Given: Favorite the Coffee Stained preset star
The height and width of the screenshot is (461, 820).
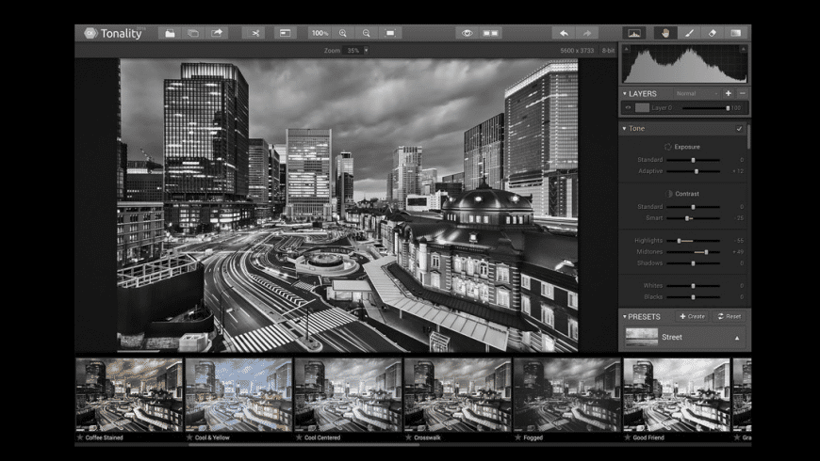Looking at the screenshot, I should pyautogui.click(x=80, y=437).
